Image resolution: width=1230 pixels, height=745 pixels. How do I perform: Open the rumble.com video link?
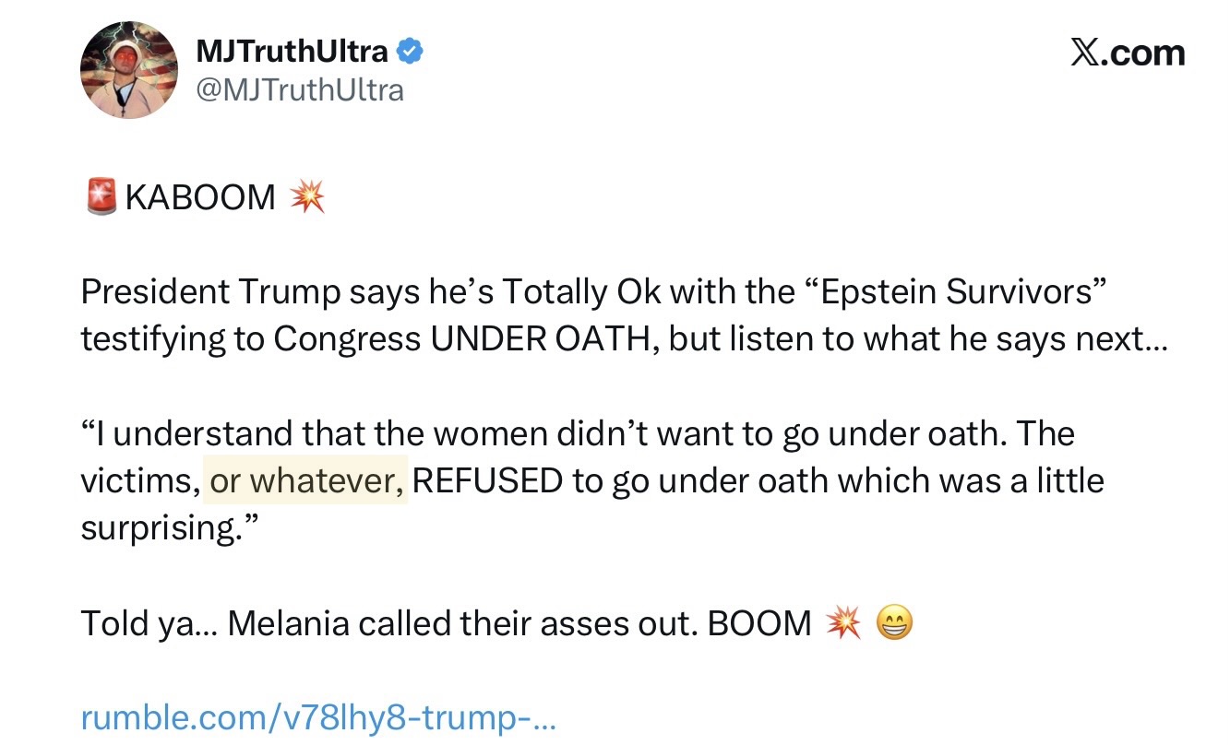[x=318, y=718]
